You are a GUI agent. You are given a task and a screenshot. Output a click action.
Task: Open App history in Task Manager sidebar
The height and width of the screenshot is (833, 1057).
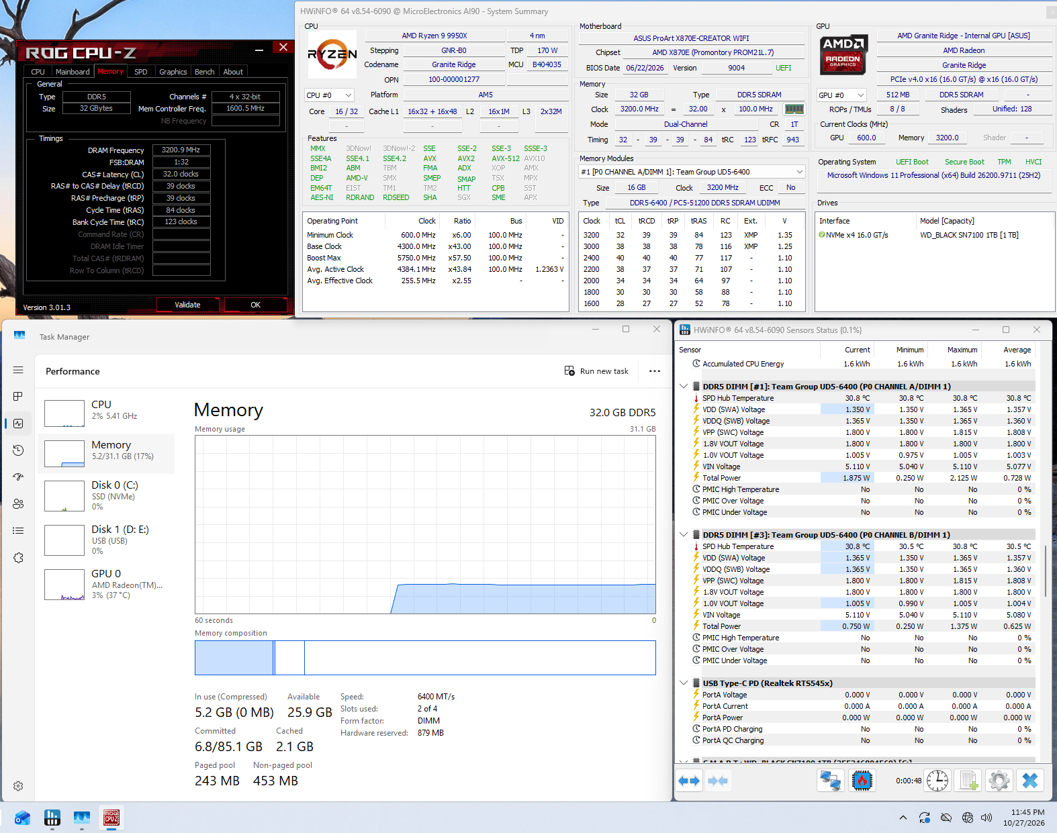pyautogui.click(x=18, y=450)
